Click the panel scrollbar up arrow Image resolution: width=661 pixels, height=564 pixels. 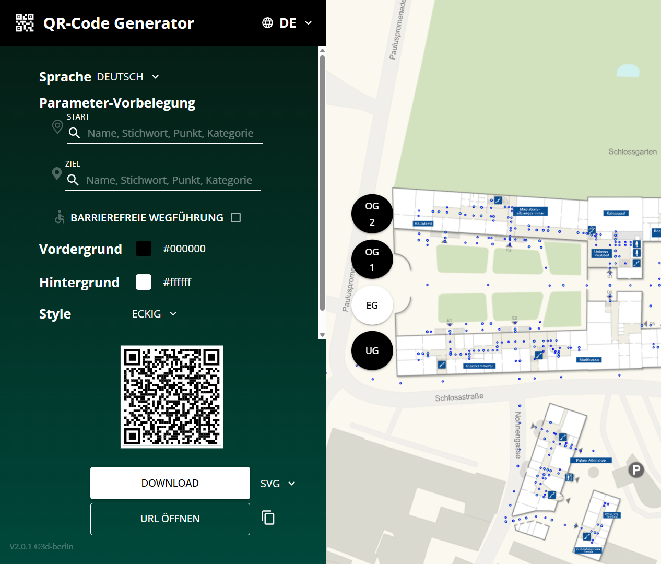(322, 50)
